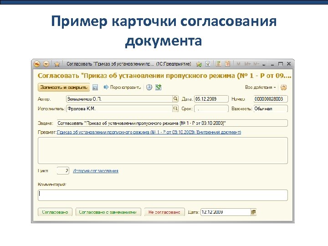This screenshot has width=328, height=246.
Task: Open small dropdown arrow beside the M- button
Action: (264, 65)
